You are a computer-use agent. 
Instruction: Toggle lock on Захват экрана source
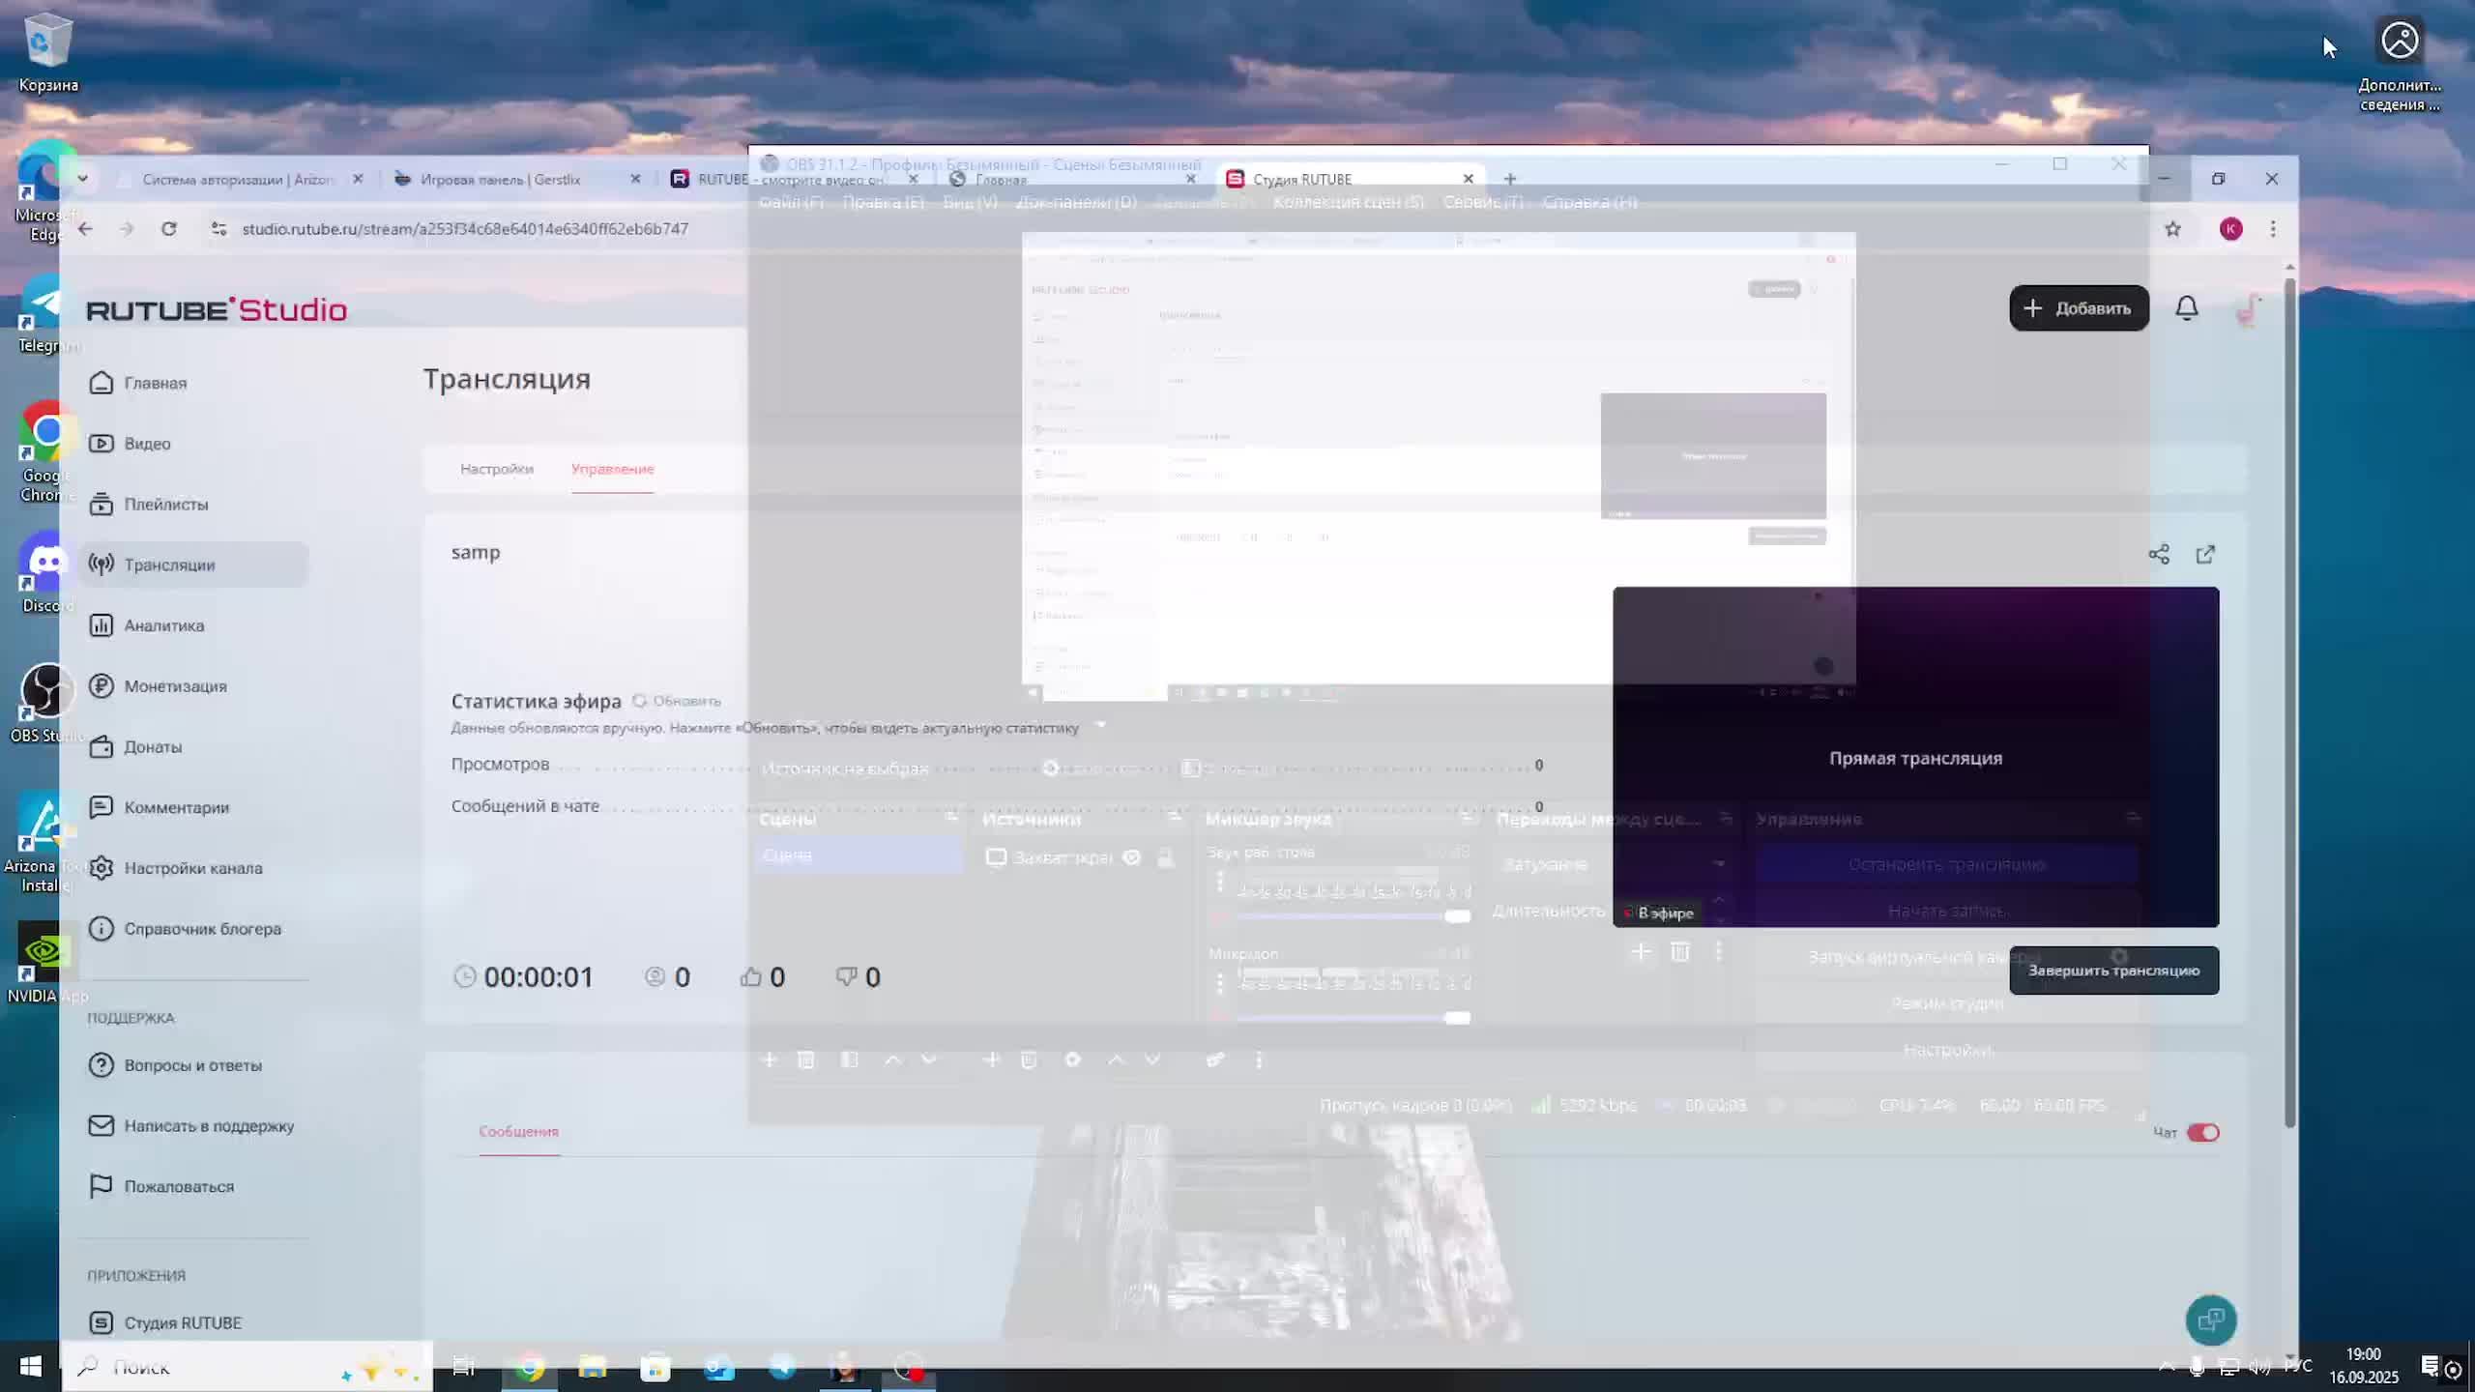point(1166,857)
